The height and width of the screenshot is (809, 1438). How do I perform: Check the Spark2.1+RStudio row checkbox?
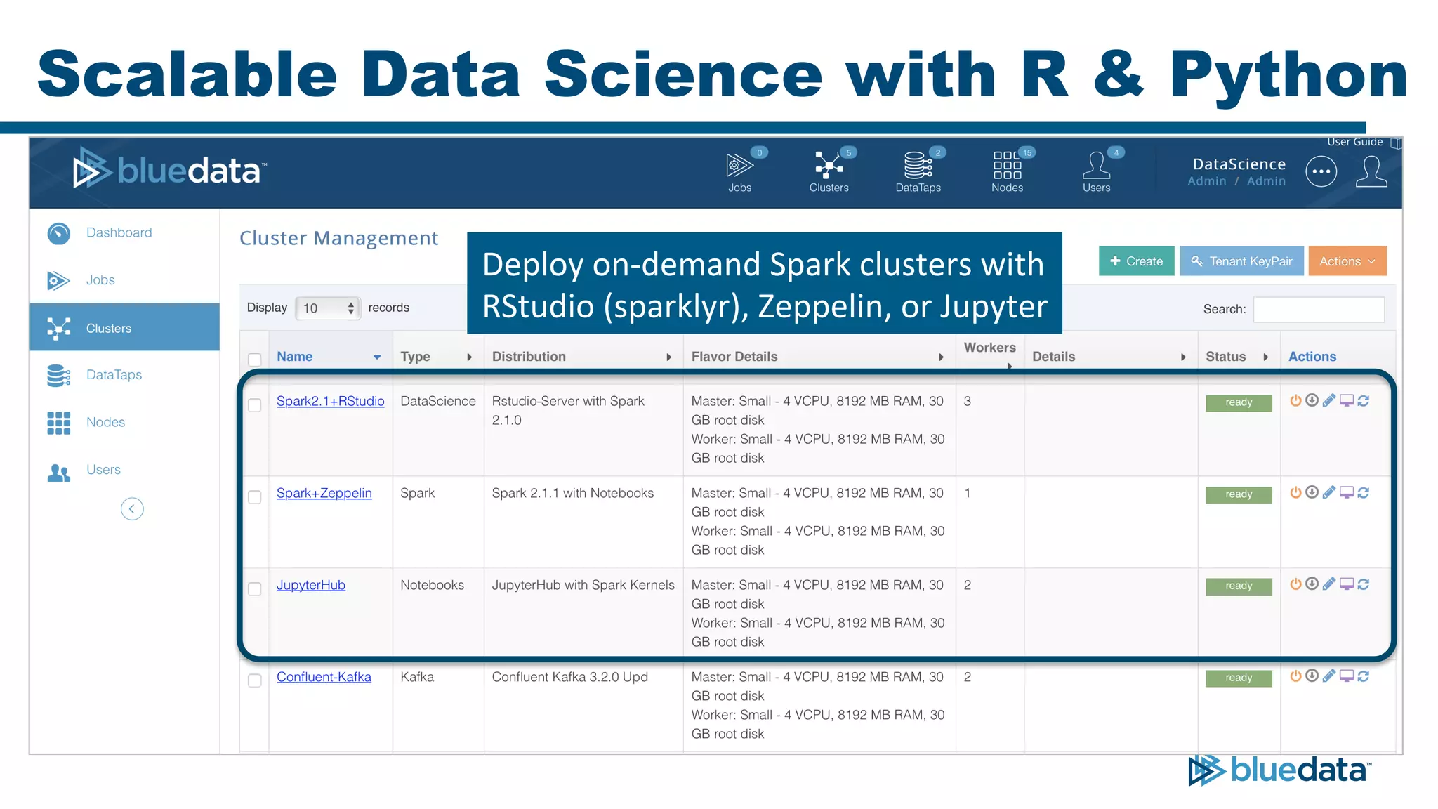pyautogui.click(x=255, y=405)
